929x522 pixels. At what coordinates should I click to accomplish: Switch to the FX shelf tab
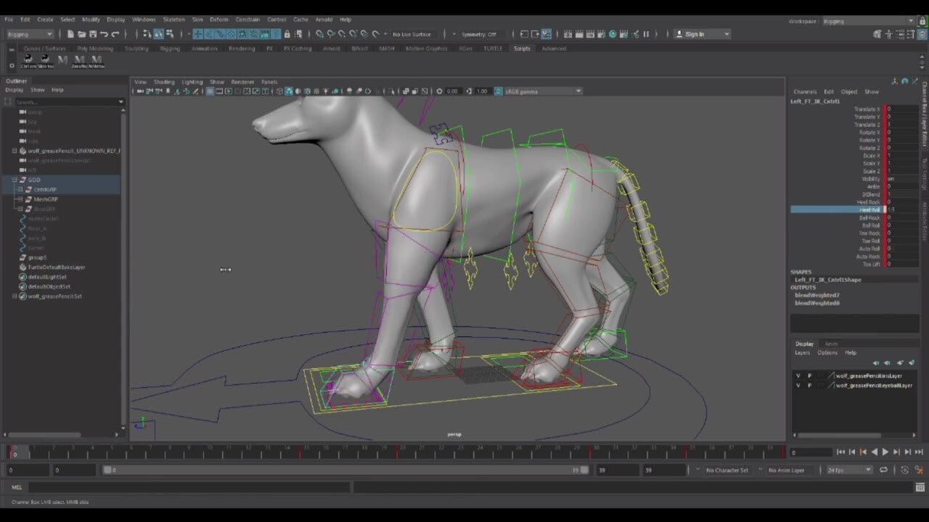coord(270,49)
